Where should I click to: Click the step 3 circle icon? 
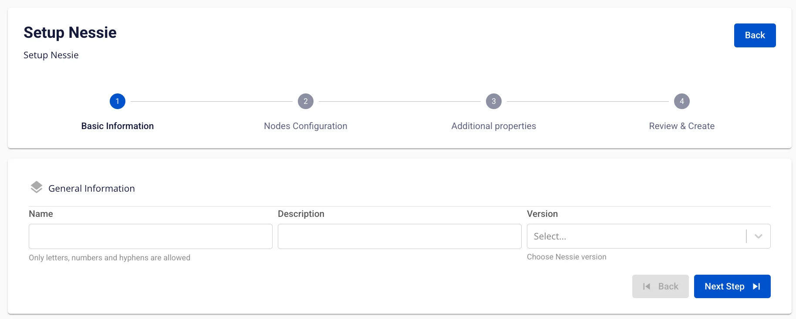pos(494,101)
